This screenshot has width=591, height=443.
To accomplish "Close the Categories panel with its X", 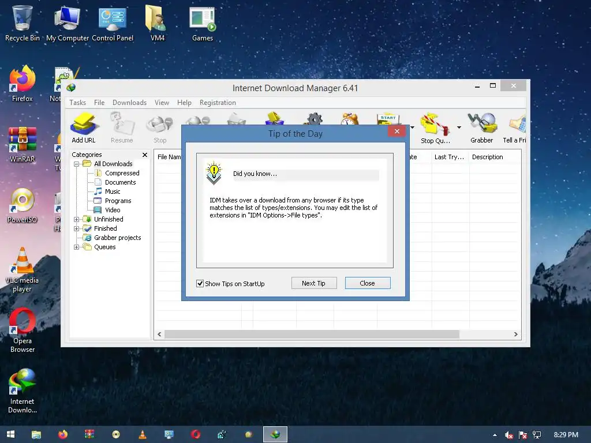I will pos(145,155).
